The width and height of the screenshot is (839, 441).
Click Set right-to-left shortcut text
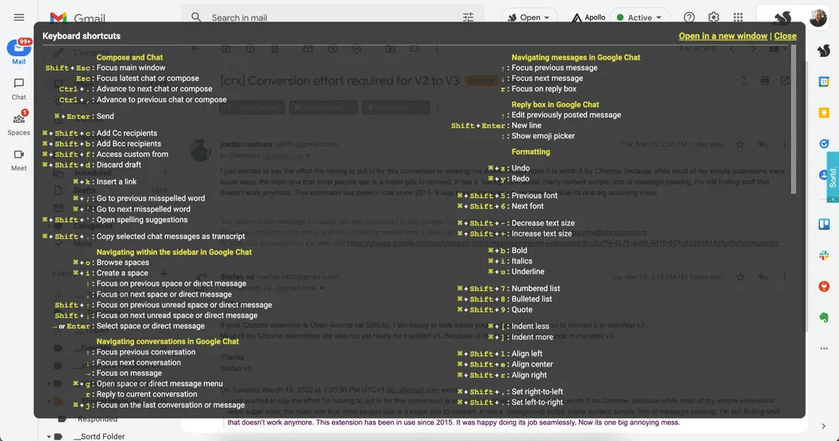pyautogui.click(x=537, y=392)
